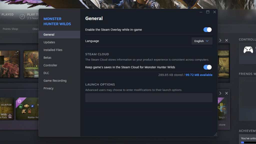
Task: Close the lower game shelf with its X
Action: click(226, 93)
